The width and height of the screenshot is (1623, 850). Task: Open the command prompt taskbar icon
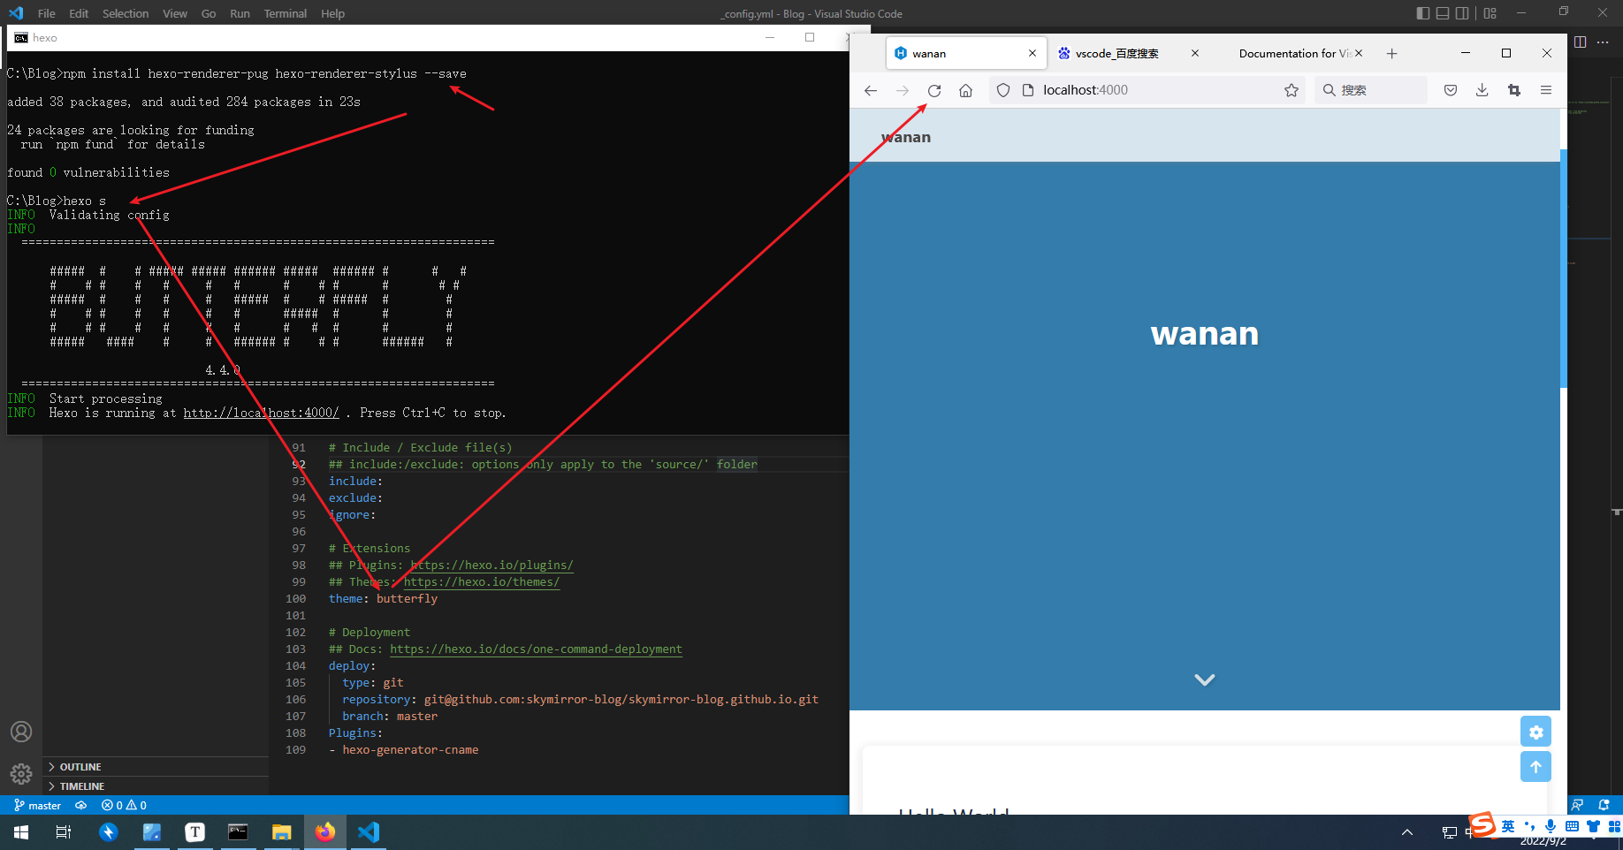pyautogui.click(x=238, y=831)
